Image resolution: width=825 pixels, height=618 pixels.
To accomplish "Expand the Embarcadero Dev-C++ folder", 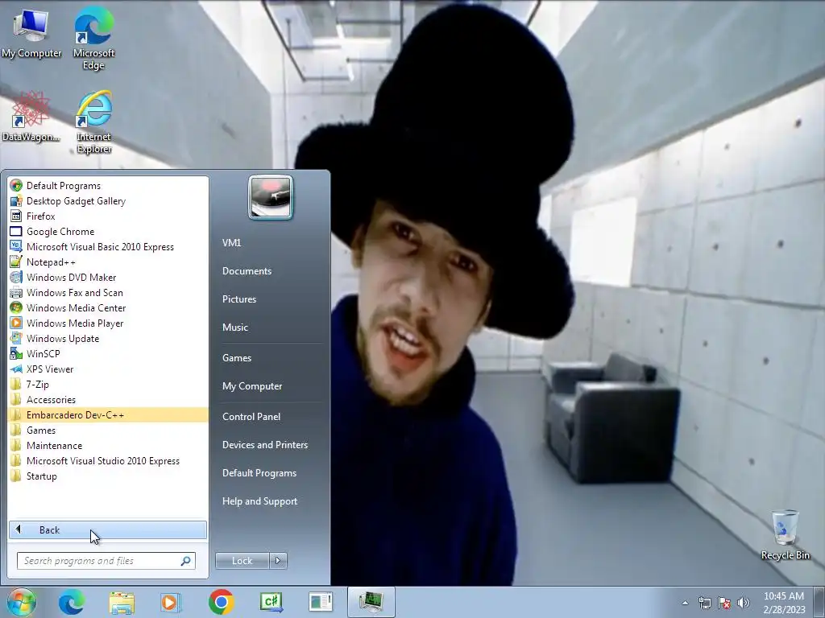I will tap(108, 414).
